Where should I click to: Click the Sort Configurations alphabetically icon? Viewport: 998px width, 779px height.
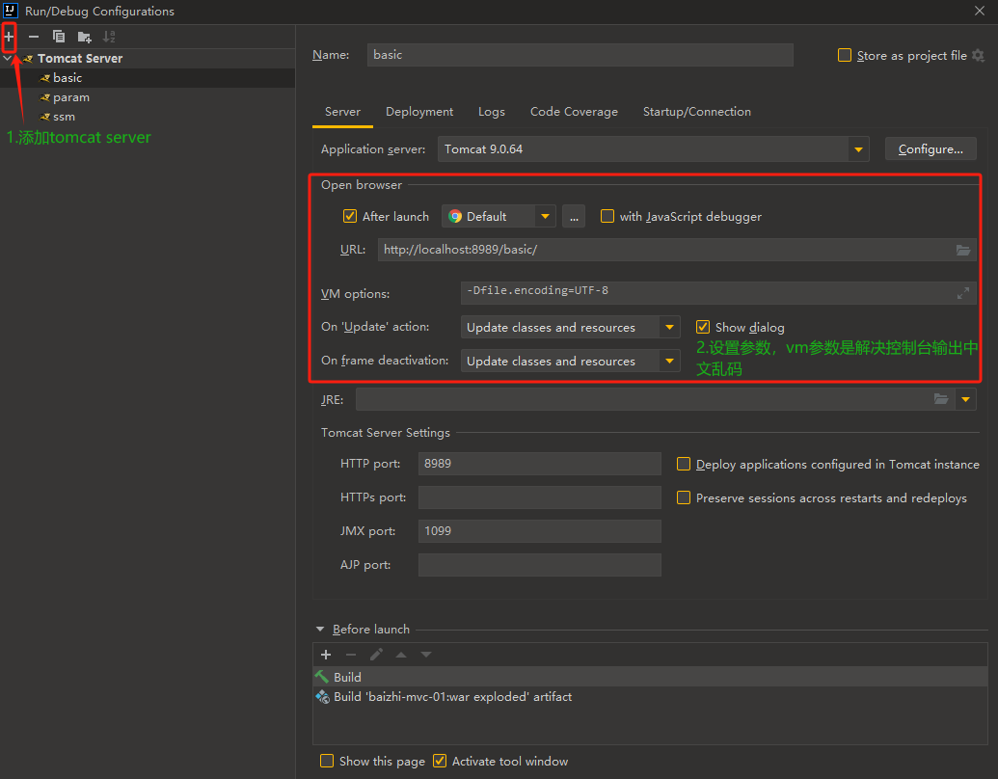point(109,37)
